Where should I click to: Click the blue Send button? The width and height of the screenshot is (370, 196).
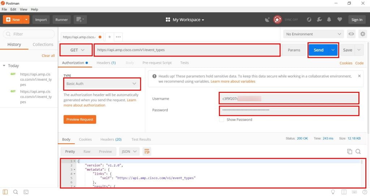pyautogui.click(x=319, y=50)
